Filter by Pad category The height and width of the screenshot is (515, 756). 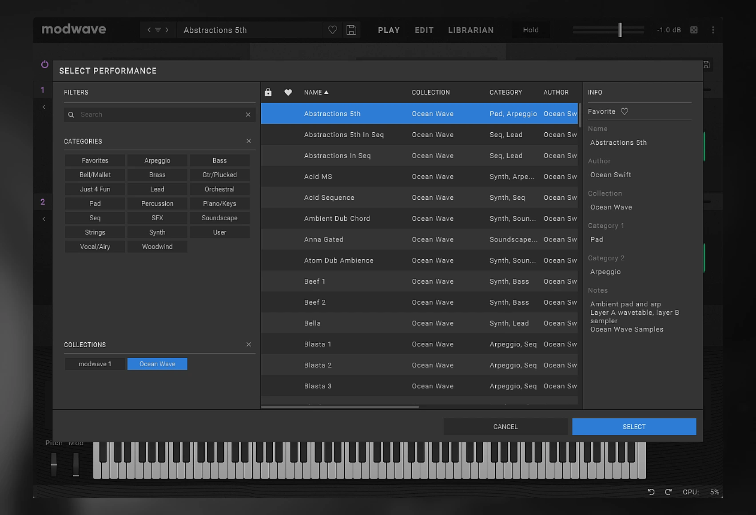(x=95, y=203)
